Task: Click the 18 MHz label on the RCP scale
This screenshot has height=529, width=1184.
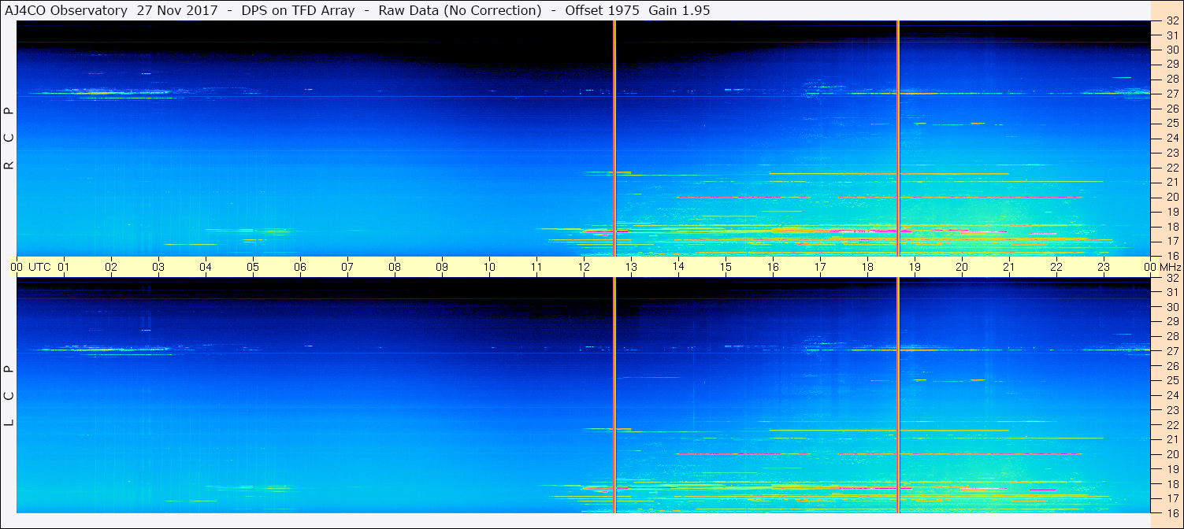Action: point(1172,227)
